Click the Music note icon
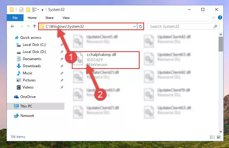 (x=19, y=73)
